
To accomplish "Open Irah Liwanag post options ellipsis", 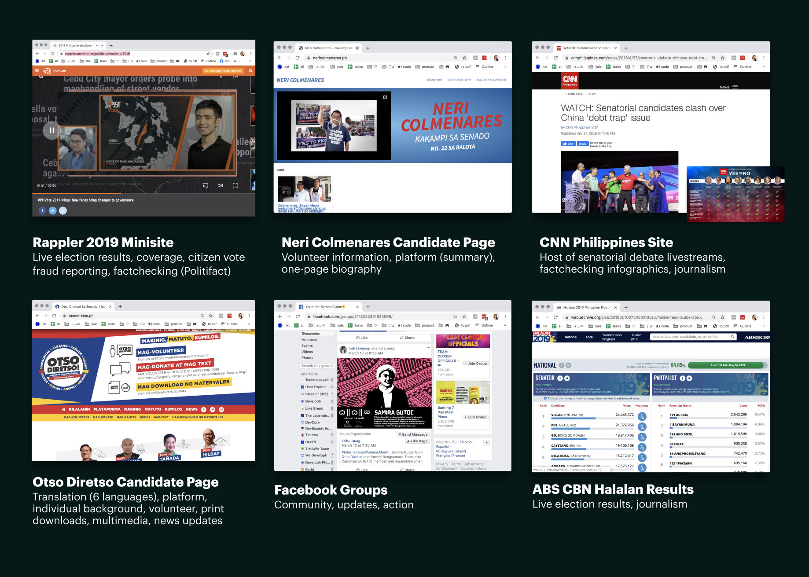I will pyautogui.click(x=428, y=348).
